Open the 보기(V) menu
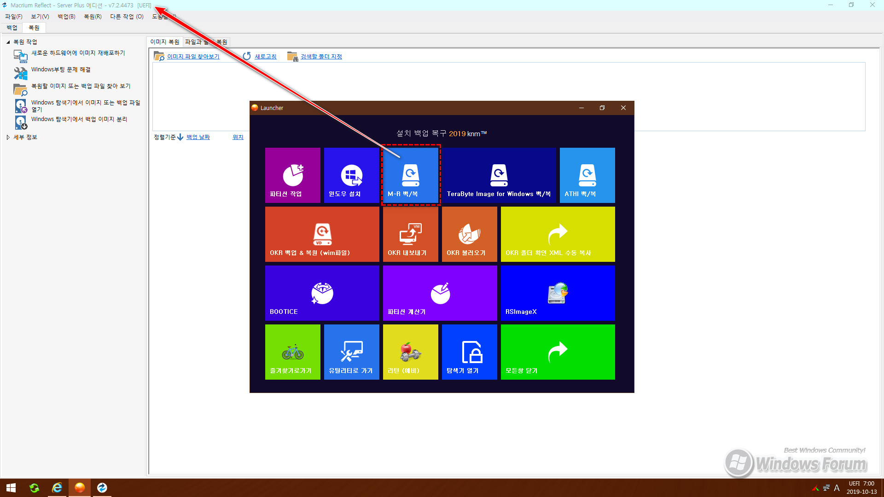Viewport: 884px width, 497px height. pos(40,17)
